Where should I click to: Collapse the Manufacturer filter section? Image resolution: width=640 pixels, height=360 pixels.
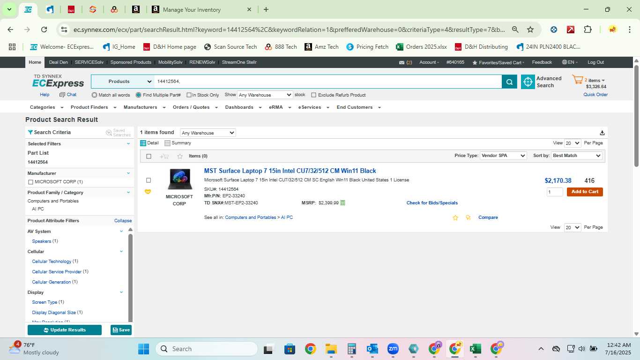click(128, 173)
